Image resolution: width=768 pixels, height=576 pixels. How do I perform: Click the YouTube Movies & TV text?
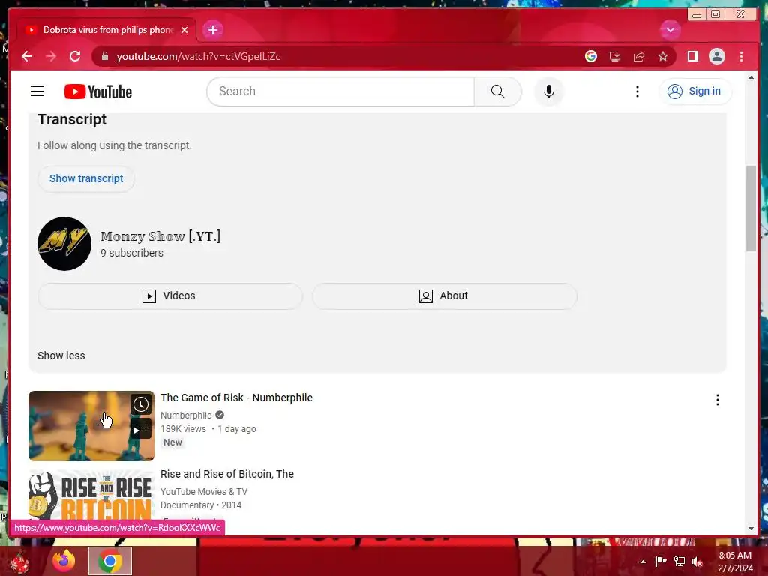[x=204, y=492]
